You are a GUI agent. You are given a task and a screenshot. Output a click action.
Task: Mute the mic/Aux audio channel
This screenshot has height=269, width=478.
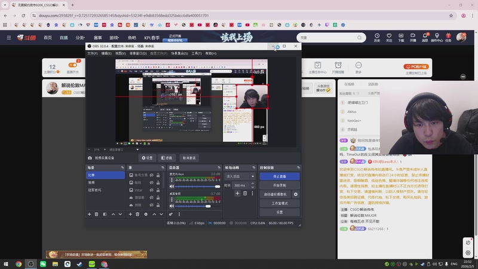pyautogui.click(x=171, y=187)
